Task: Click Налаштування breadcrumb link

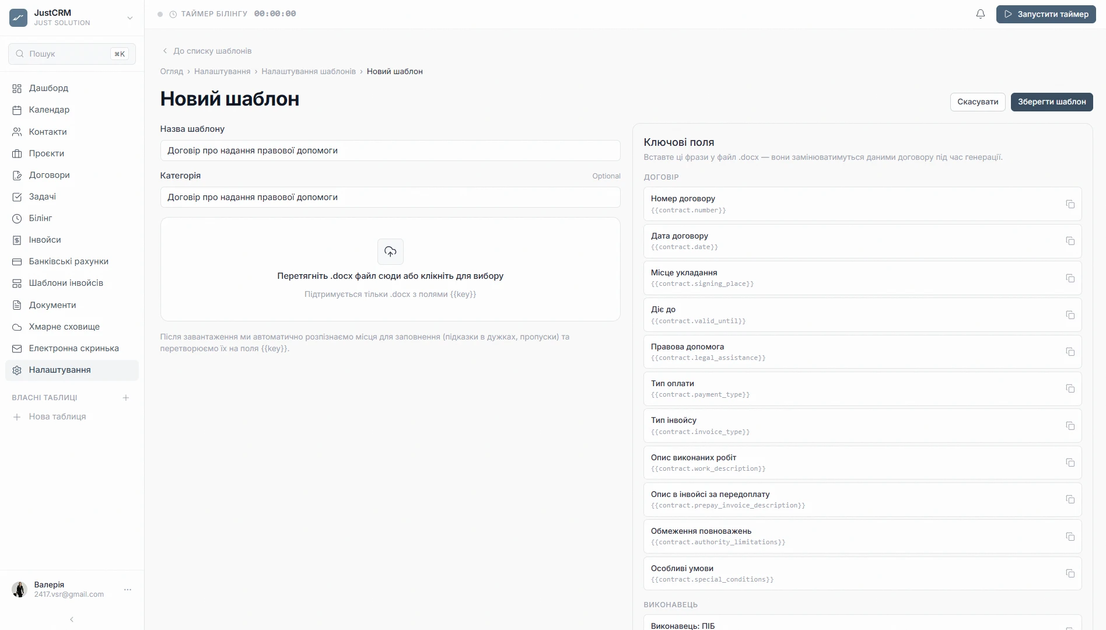Action: click(x=222, y=71)
